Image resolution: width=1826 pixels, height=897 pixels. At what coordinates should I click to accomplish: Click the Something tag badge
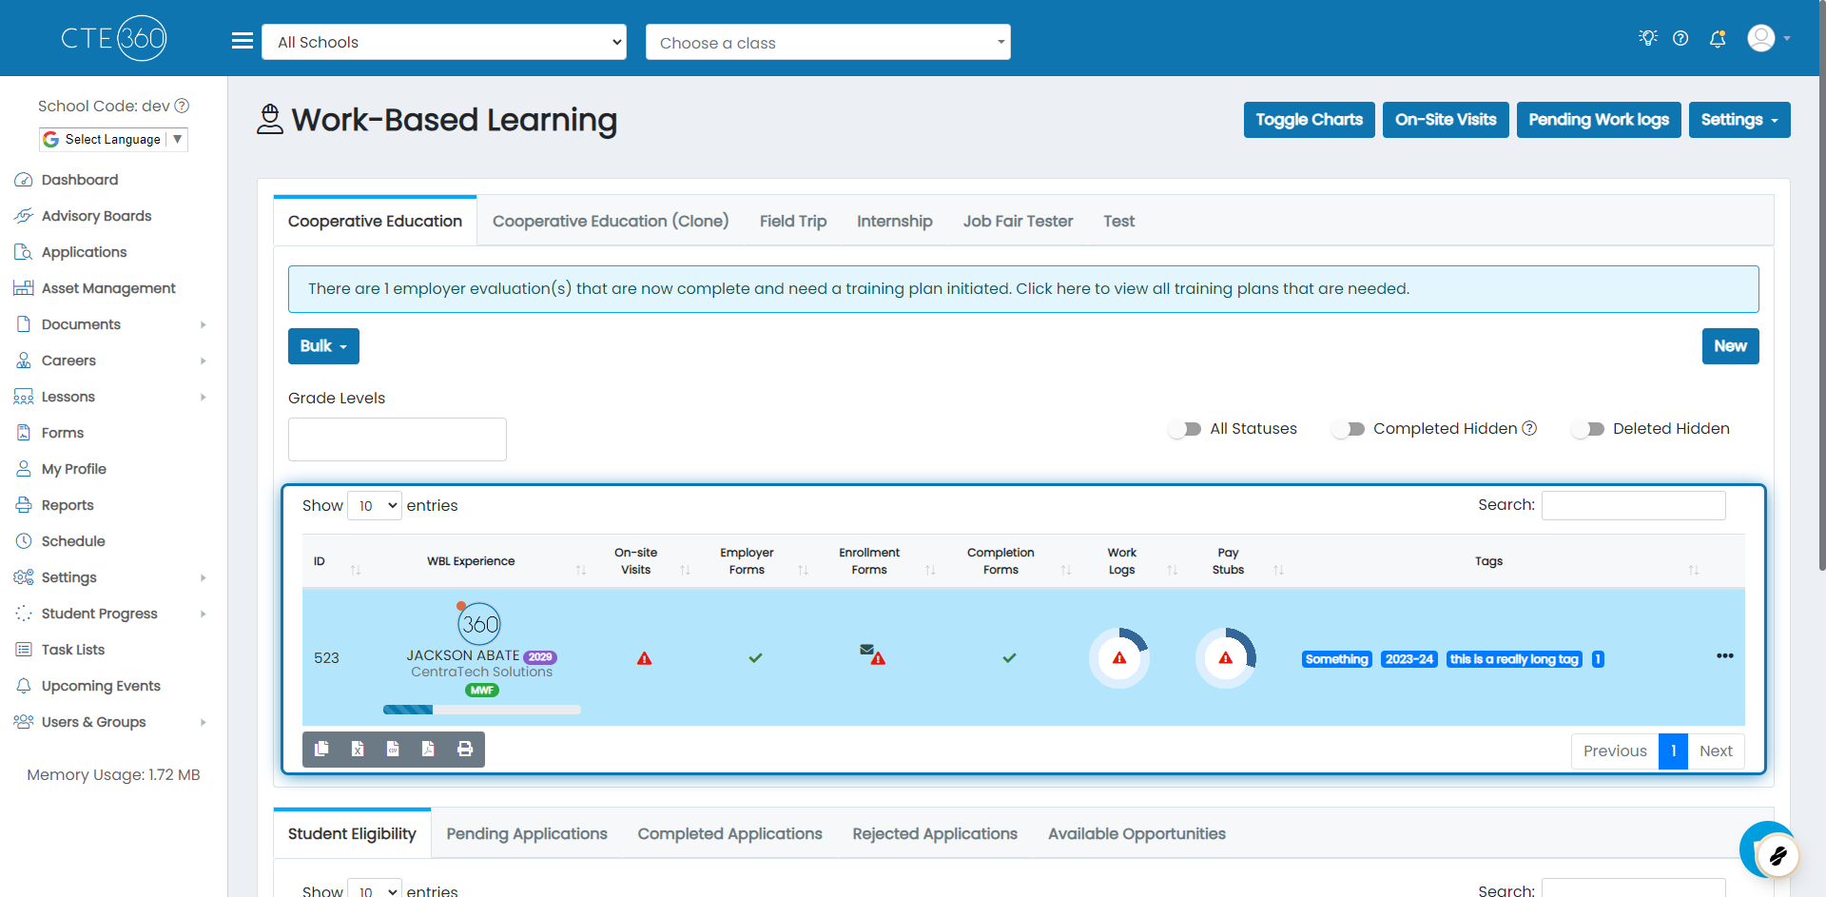1336,659
